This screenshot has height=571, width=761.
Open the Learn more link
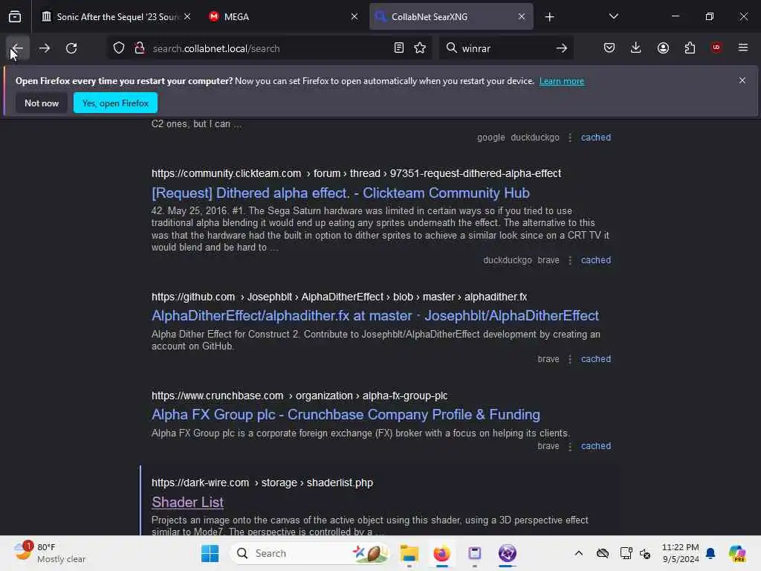coord(562,81)
